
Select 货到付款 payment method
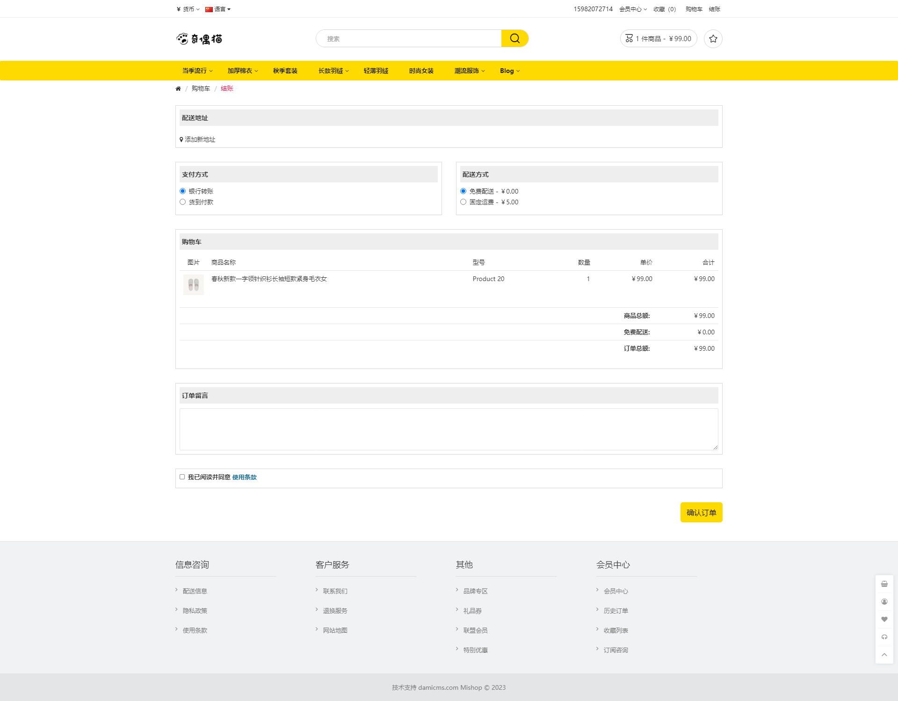pyautogui.click(x=182, y=202)
